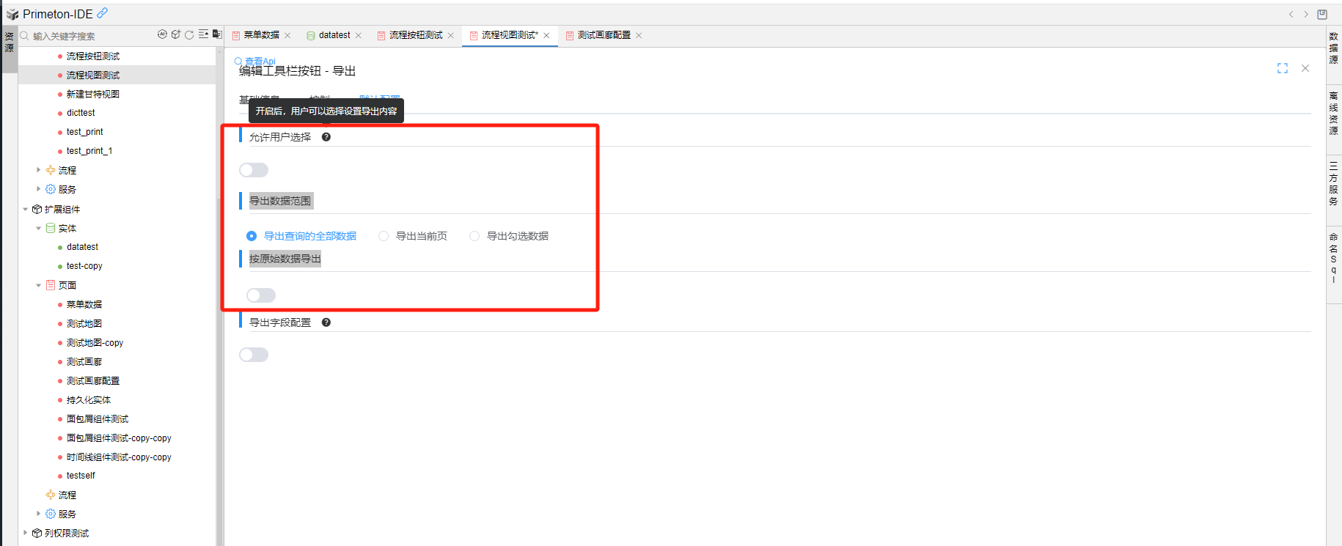This screenshot has width=1342, height=546.
Task: Open the 测试画廊配置 tab
Action: 603,35
